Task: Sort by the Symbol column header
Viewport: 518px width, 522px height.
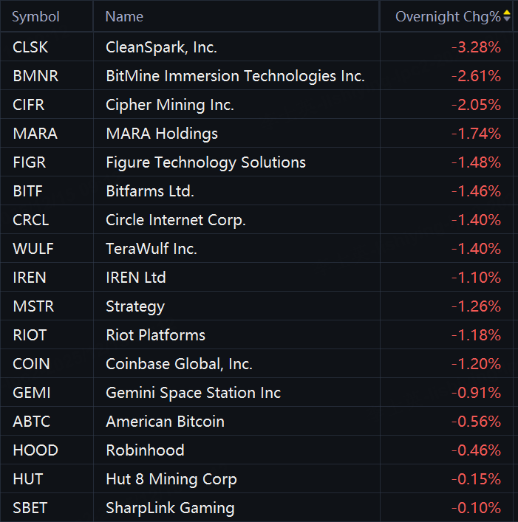Action: [36, 16]
